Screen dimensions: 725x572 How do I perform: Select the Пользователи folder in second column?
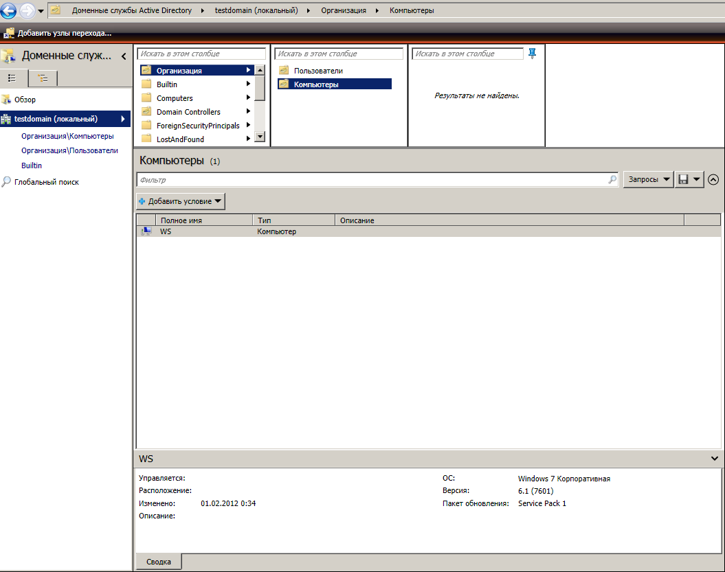pos(318,71)
